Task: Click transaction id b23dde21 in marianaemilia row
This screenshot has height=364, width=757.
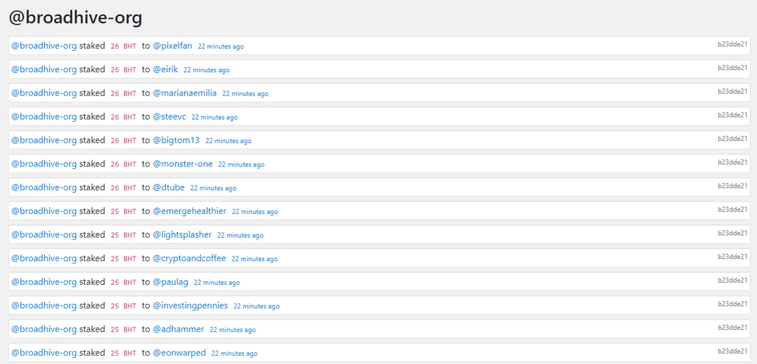Action: pyautogui.click(x=733, y=91)
